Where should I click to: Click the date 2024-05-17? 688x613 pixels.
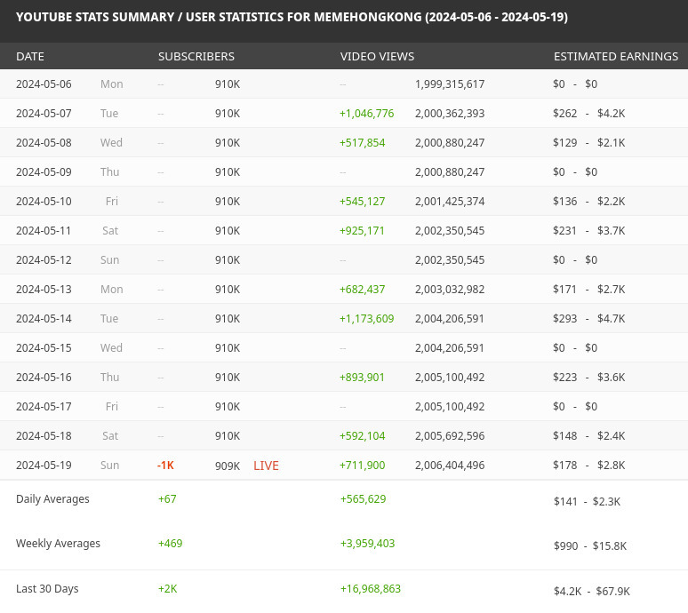coord(44,408)
